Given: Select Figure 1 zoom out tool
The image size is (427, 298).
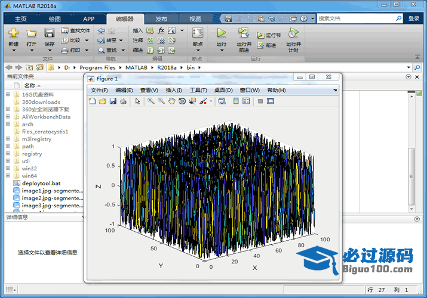Looking at the screenshot, I should click(161, 101).
